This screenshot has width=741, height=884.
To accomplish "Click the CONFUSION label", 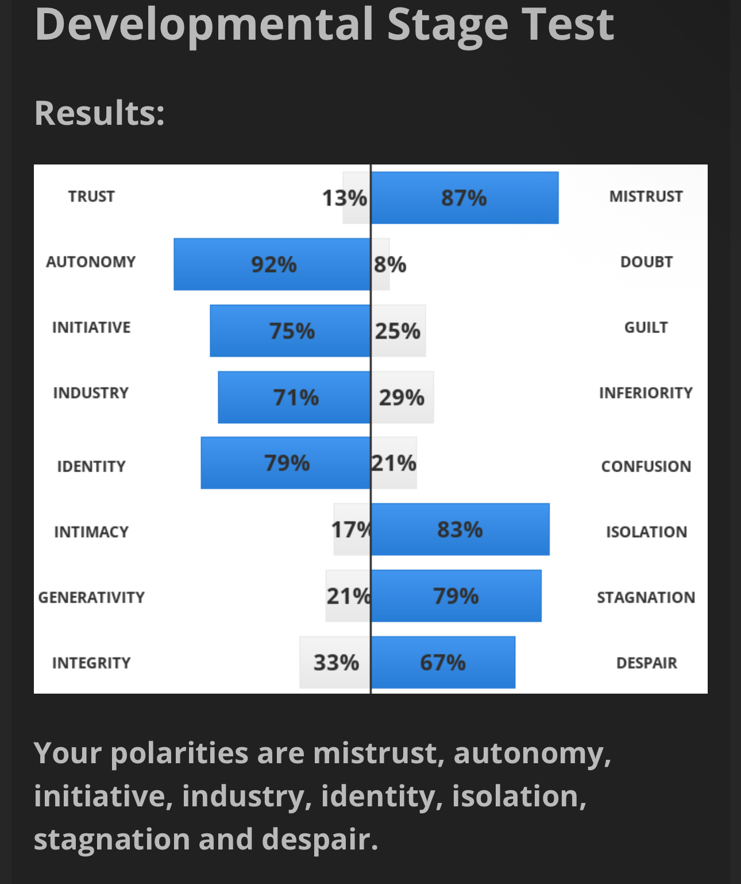I will (x=646, y=466).
